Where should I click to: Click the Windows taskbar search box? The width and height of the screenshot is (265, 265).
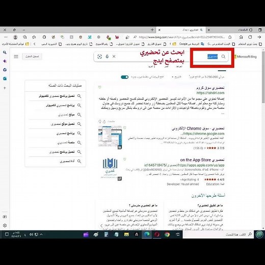click(218, 234)
